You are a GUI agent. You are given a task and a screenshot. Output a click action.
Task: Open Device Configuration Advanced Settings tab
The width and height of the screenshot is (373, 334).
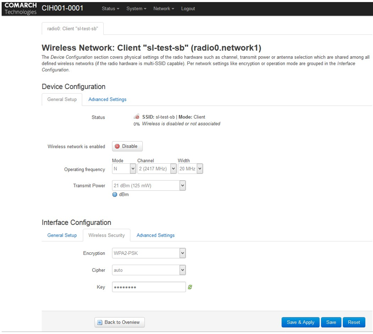point(107,99)
